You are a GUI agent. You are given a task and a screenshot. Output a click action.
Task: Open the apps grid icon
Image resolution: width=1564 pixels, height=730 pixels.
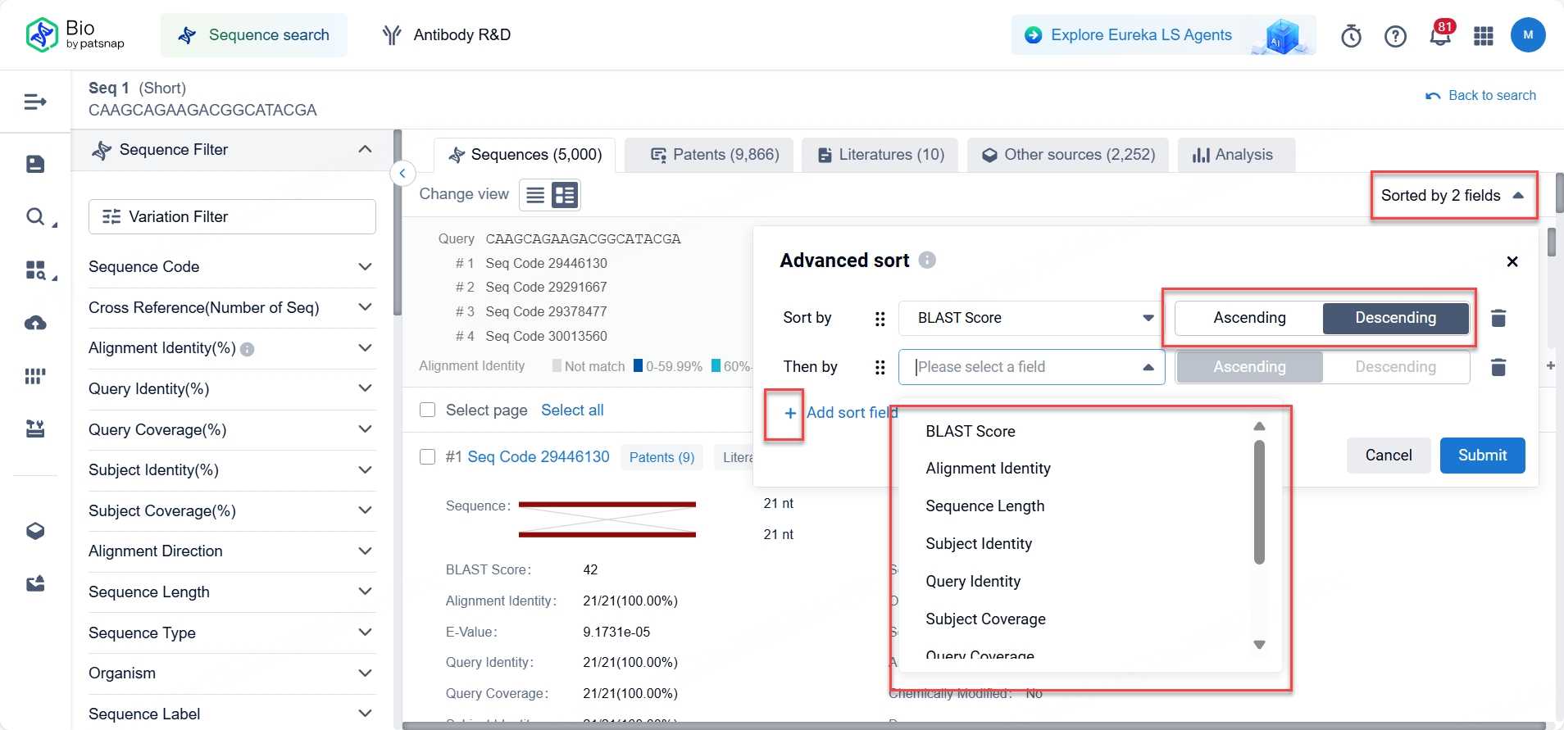point(1484,36)
